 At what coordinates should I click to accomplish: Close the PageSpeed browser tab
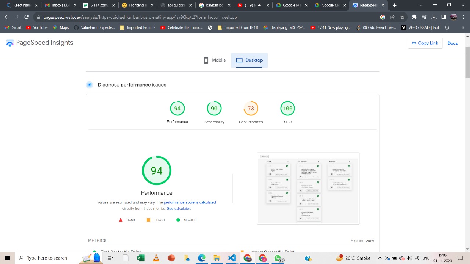coord(383,5)
